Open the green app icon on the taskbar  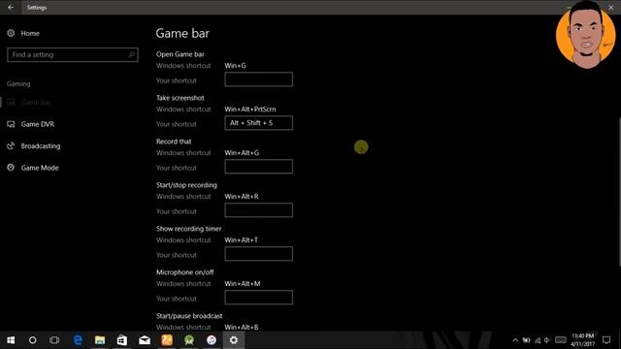189,340
